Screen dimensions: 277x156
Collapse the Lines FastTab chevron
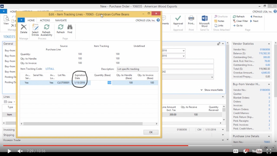[223, 97]
